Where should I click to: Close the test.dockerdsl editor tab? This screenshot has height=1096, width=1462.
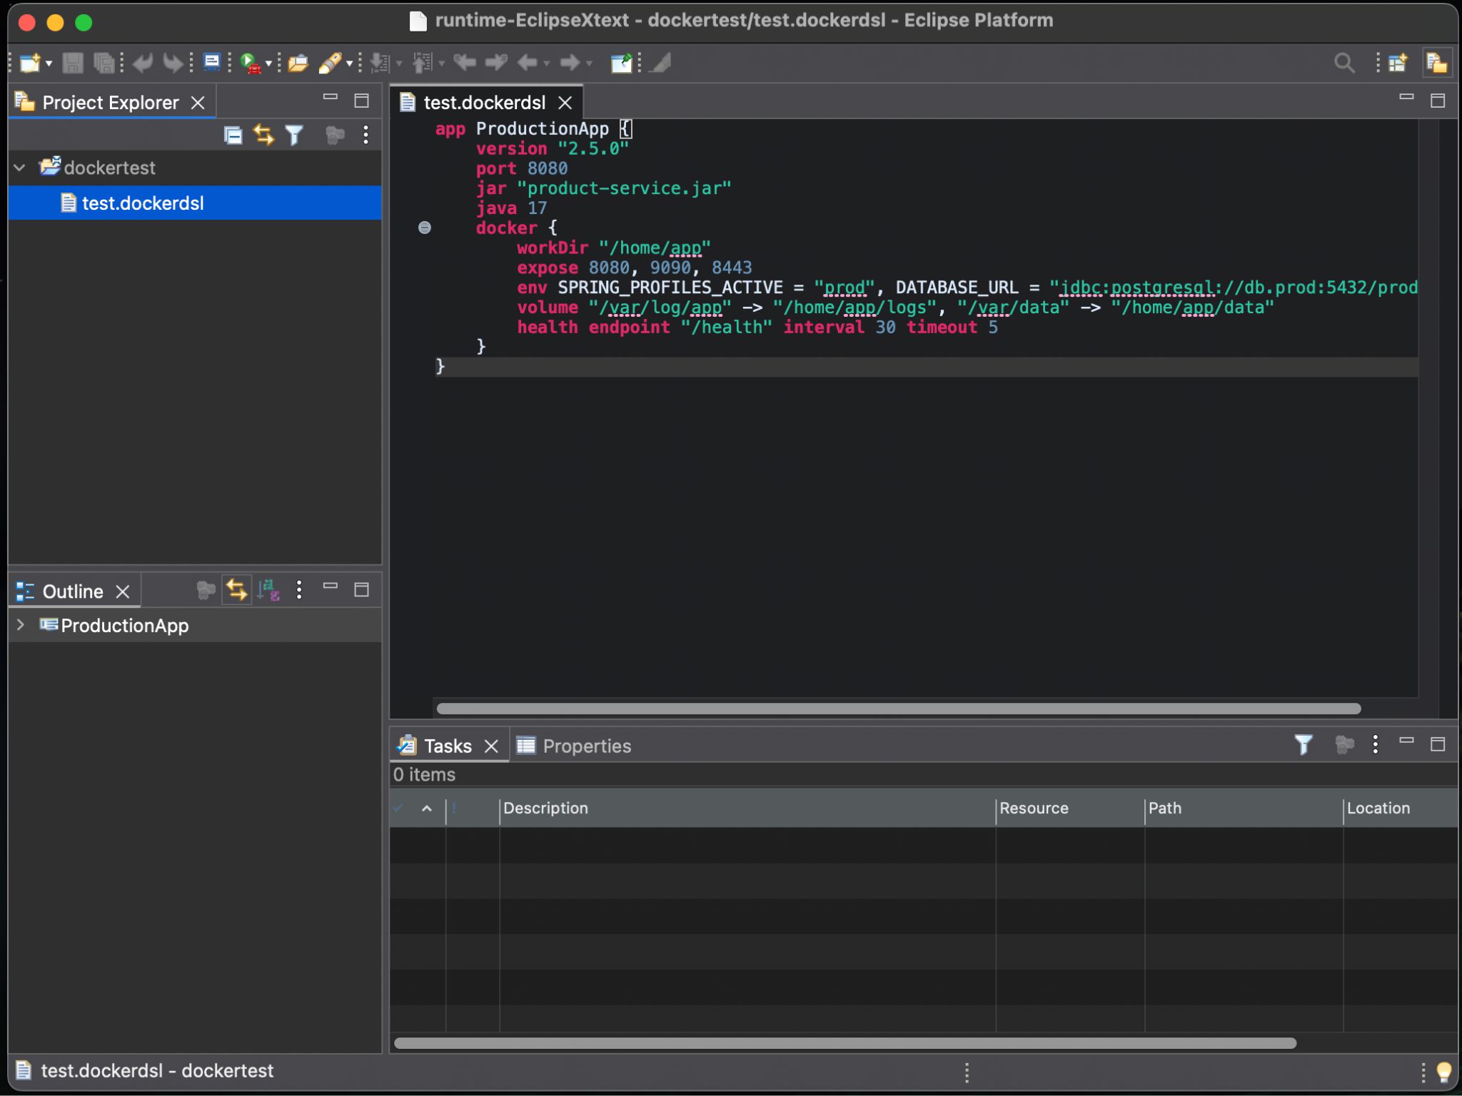tap(565, 103)
